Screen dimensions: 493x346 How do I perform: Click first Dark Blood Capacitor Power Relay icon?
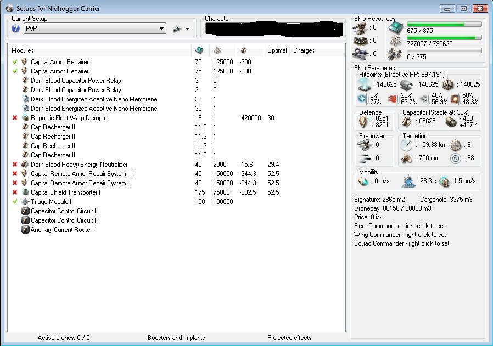coord(25,81)
